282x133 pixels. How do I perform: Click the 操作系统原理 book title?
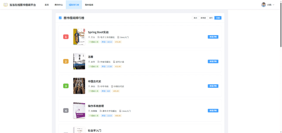pyautogui.click(x=96, y=106)
